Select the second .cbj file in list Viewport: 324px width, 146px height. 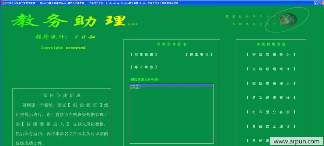click(x=171, y=88)
